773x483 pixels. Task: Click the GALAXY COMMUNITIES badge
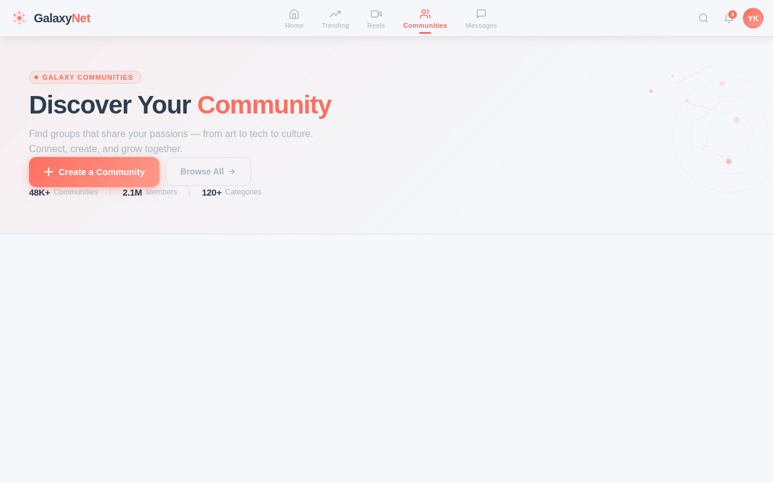85,77
